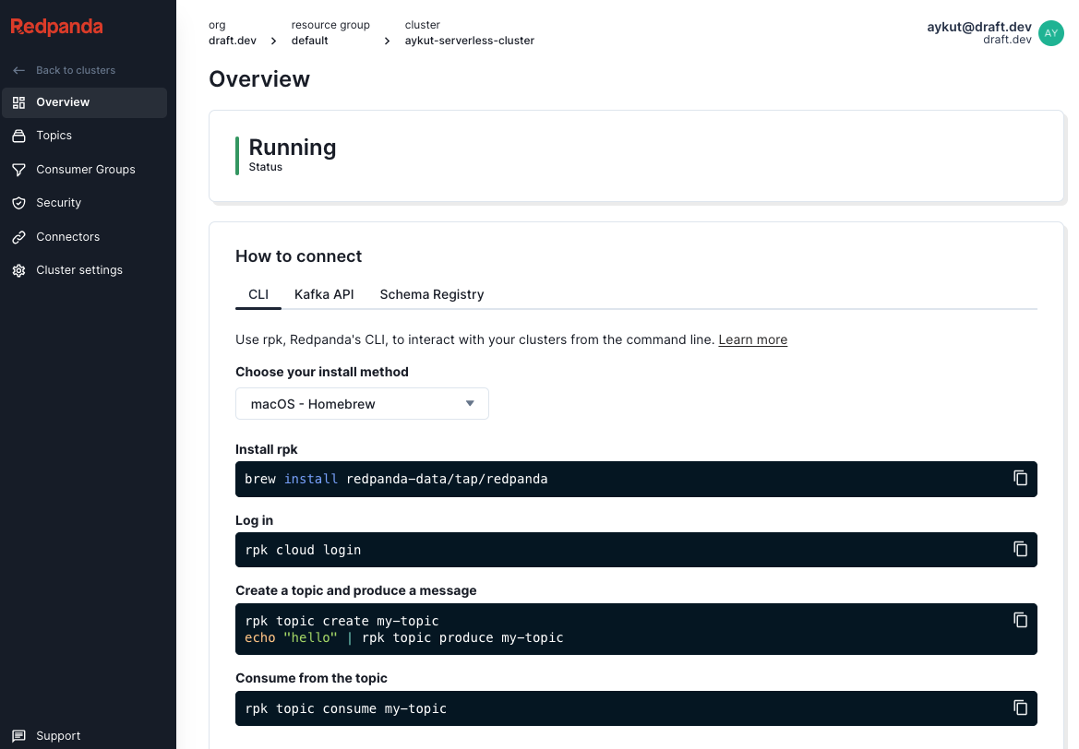Click the brew install code block text
Image resolution: width=1079 pixels, height=749 pixels.
pos(396,479)
